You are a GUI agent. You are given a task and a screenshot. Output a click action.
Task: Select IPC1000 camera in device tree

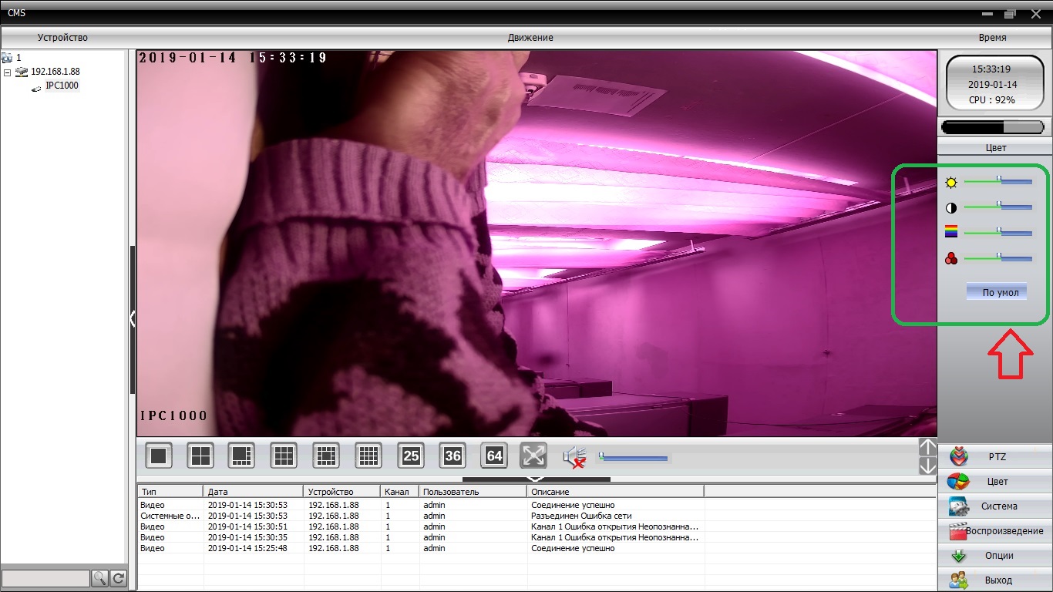point(62,86)
